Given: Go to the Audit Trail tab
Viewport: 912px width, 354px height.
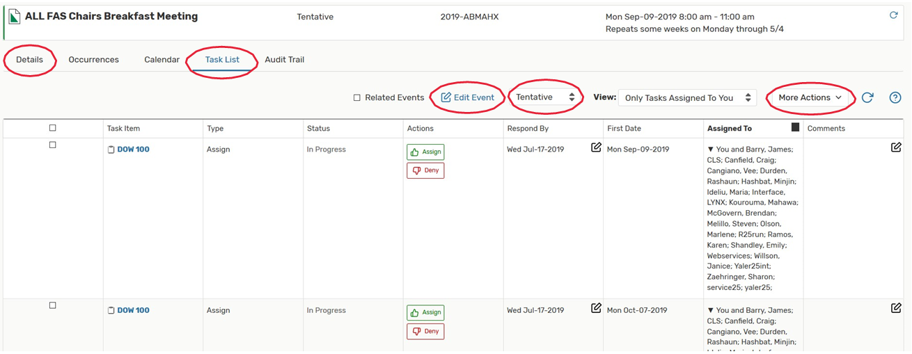Looking at the screenshot, I should pyautogui.click(x=284, y=60).
